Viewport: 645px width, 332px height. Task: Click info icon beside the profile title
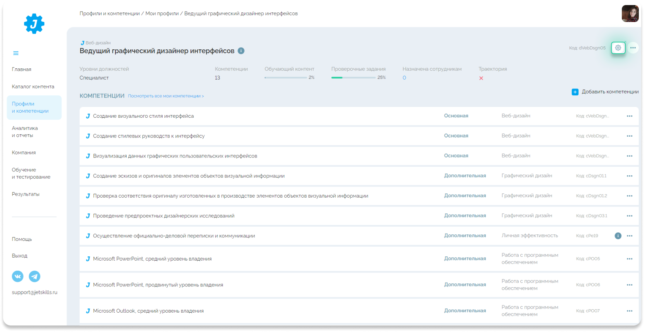click(x=241, y=51)
